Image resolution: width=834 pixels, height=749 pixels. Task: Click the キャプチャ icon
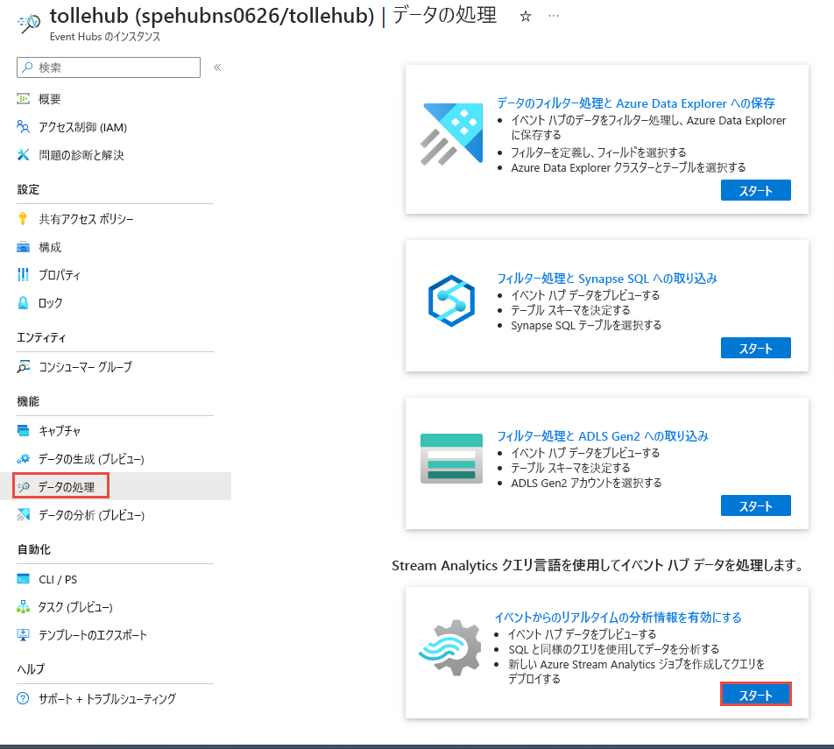coord(23,430)
